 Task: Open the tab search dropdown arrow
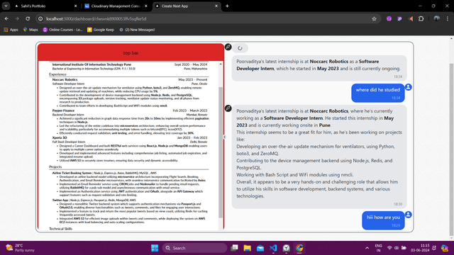click(6, 6)
